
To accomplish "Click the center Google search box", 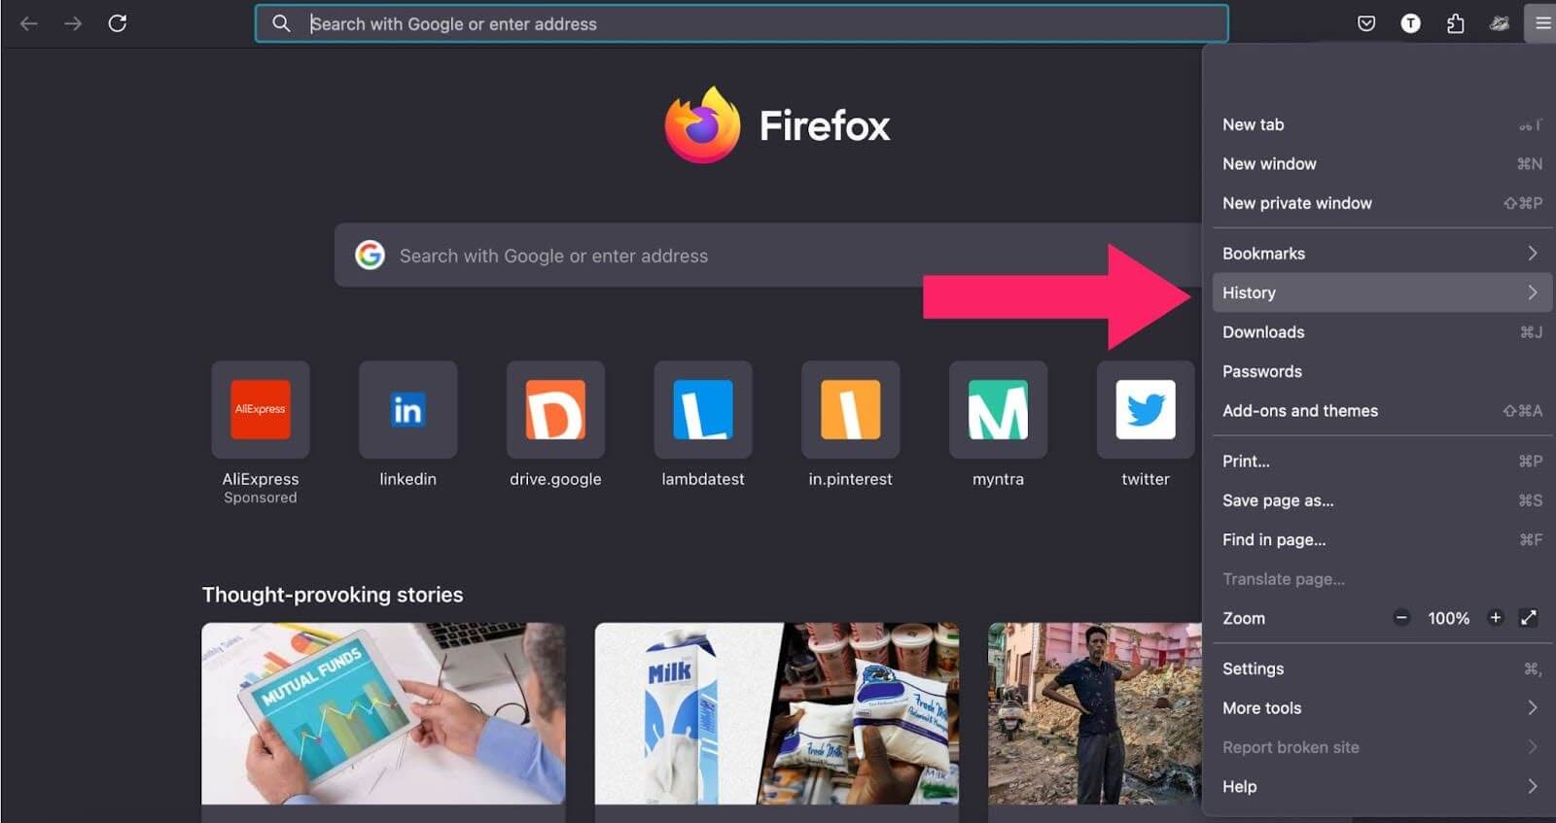I will coord(768,255).
